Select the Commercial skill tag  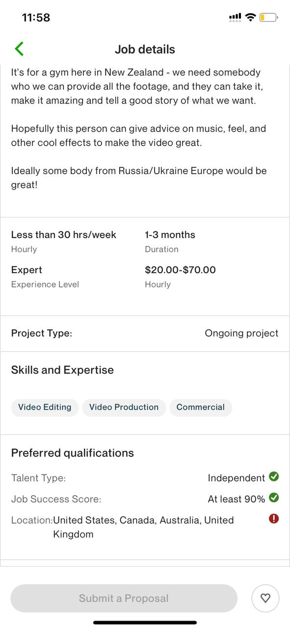[x=200, y=407]
